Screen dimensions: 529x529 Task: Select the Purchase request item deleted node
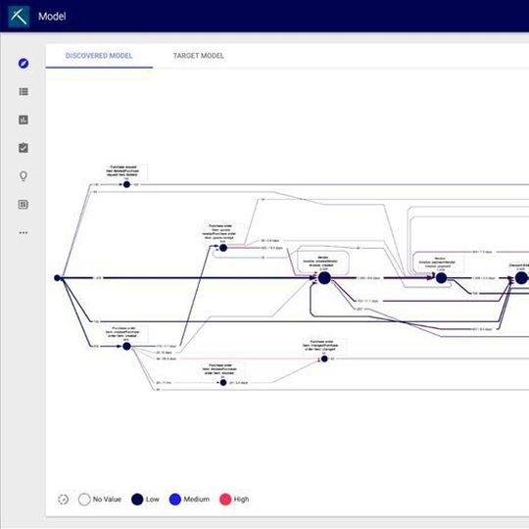click(126, 184)
